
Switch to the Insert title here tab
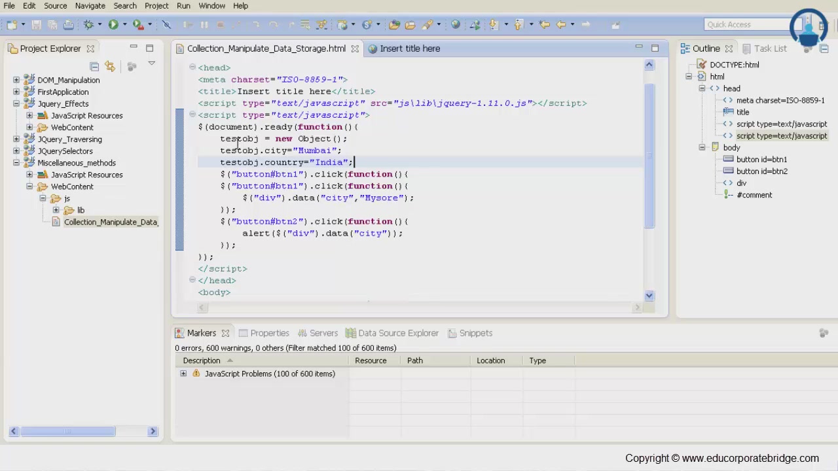coord(404,48)
